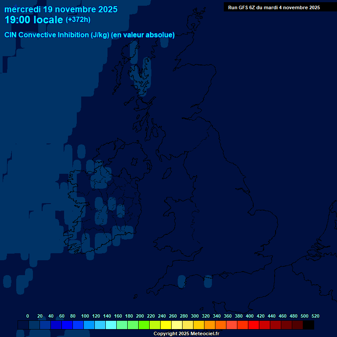Click the '19:00 locale' time label
Viewport: 337px width, 337px height.
click(x=34, y=20)
